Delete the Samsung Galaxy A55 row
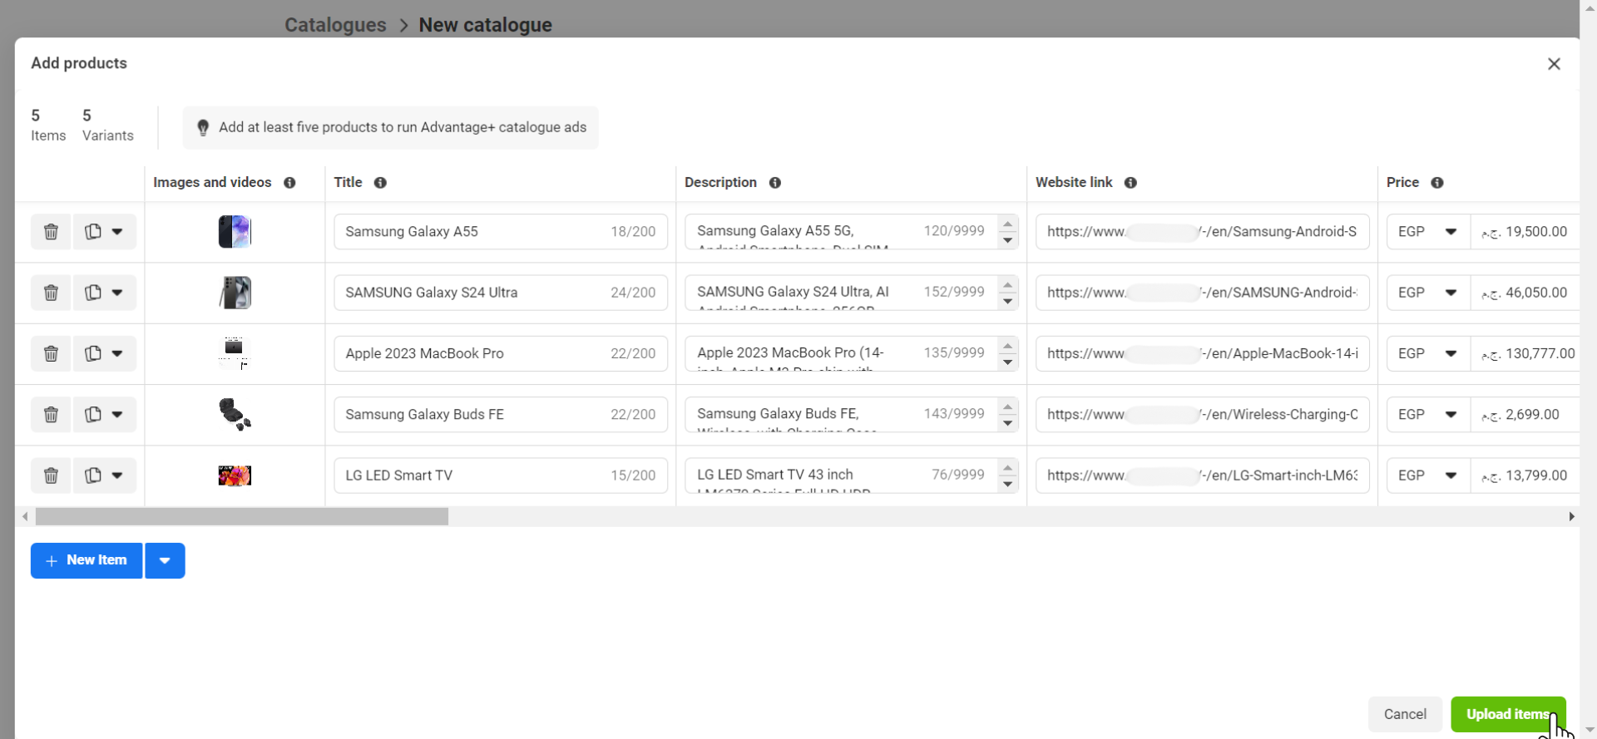 click(x=51, y=232)
